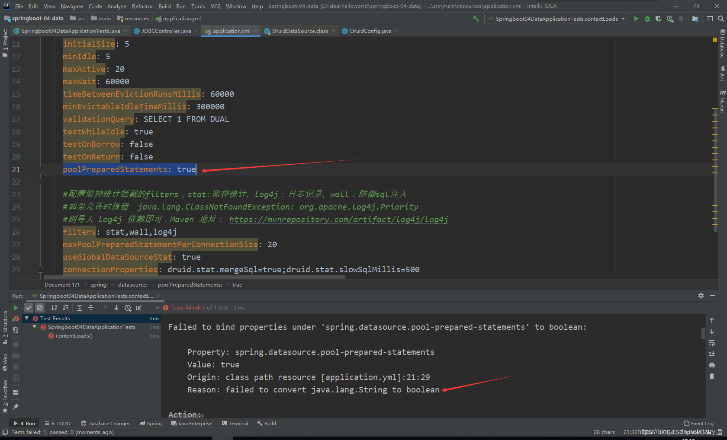
Task: Click the datasource: breadcrumb below the editor
Action: coord(133,285)
